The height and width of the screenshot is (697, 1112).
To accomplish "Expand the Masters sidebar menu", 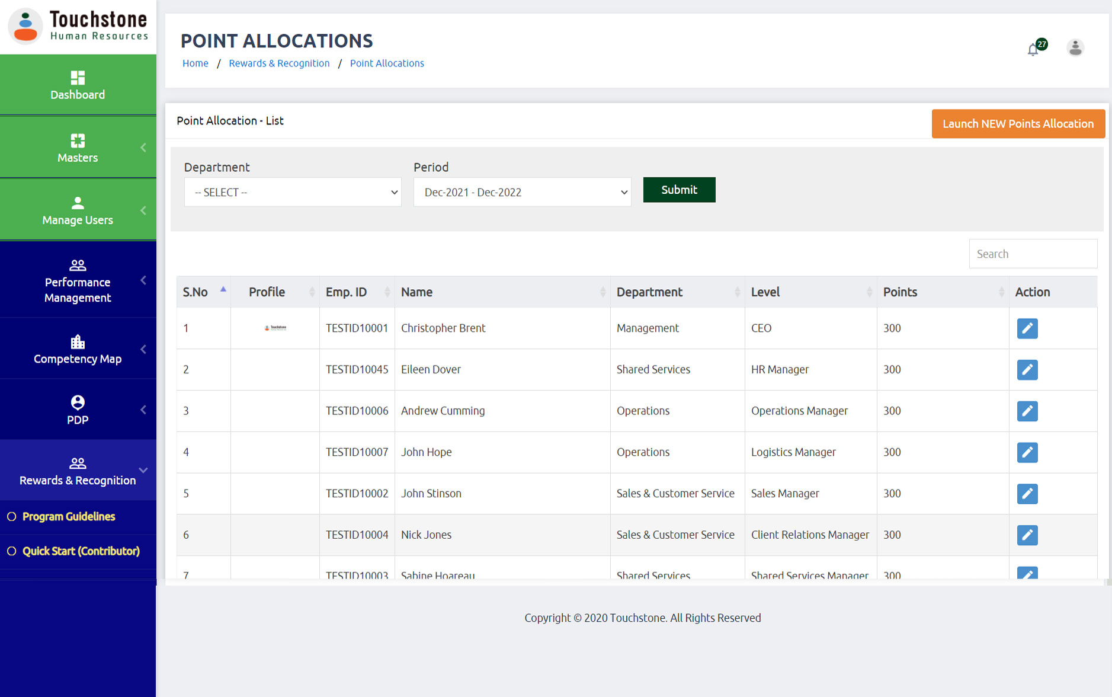I will click(78, 148).
